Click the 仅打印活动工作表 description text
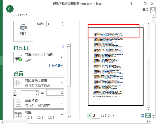Image resolution: width=156 pixels, height=124 pixels. click(x=37, y=86)
